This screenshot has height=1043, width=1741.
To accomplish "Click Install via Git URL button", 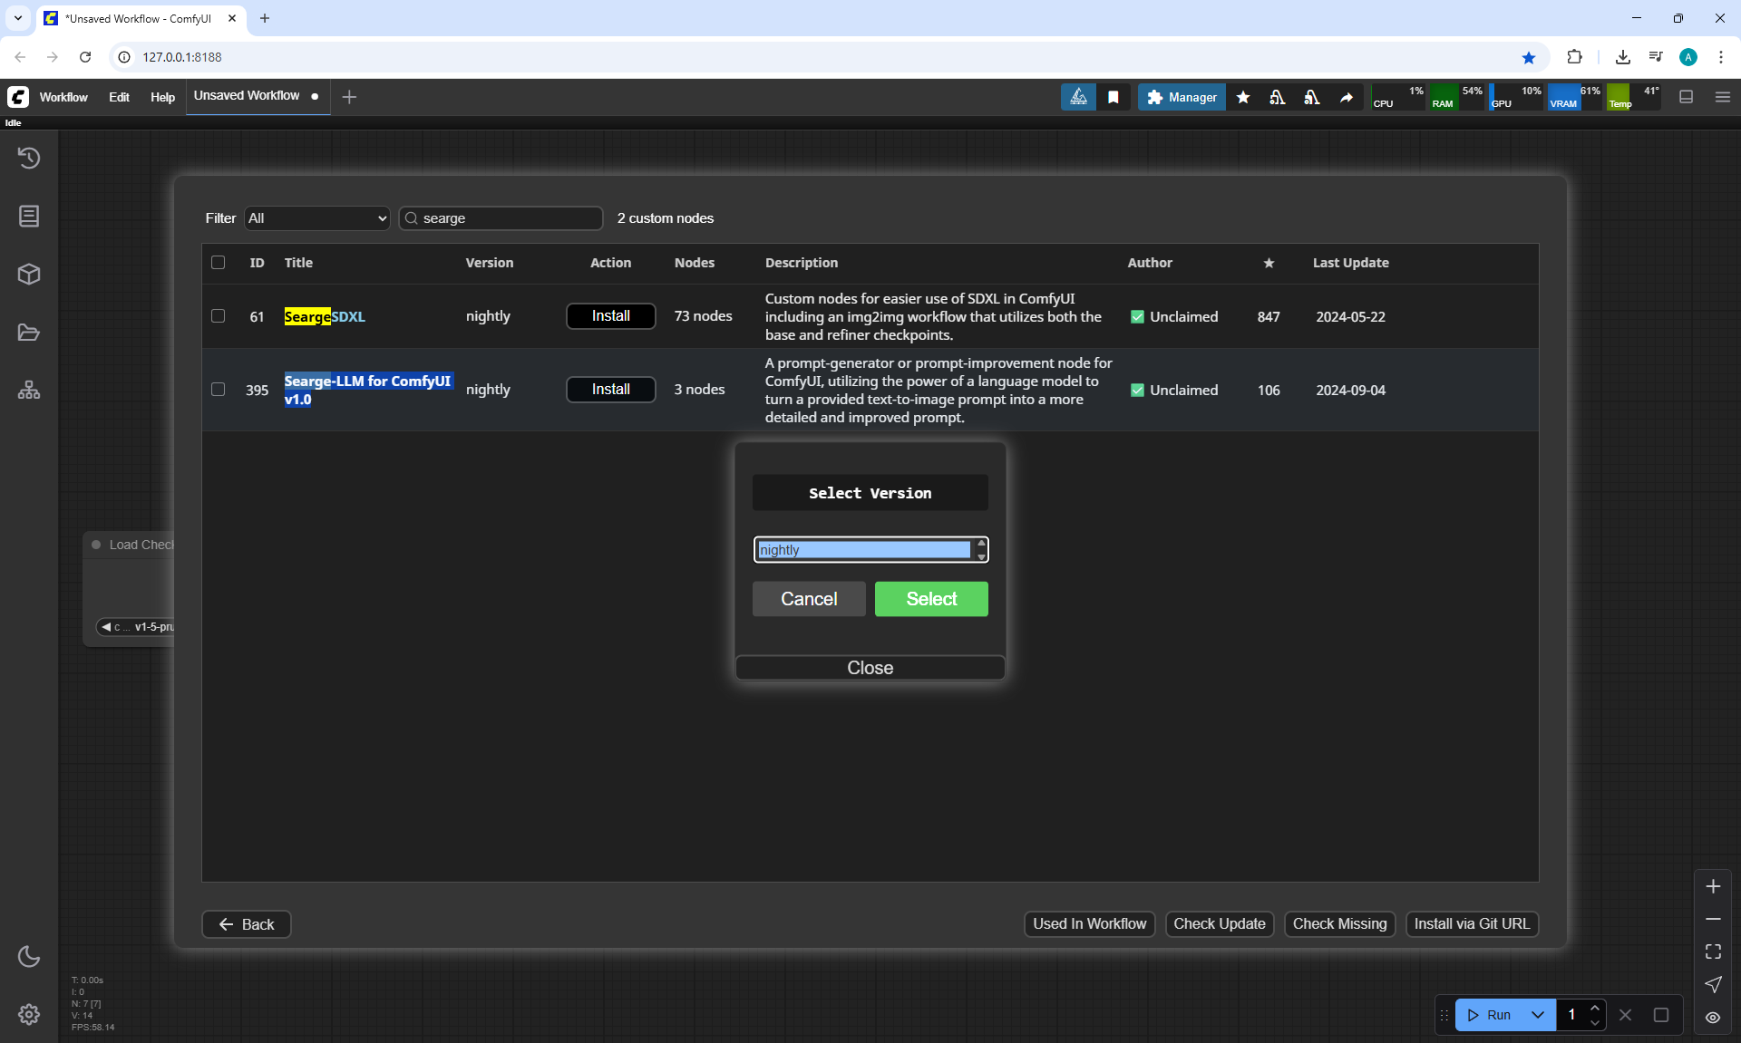I will pyautogui.click(x=1471, y=923).
